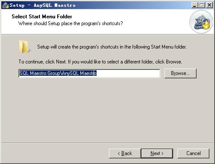Click the 'Select Start Menu Folder' heading

pyautogui.click(x=42, y=17)
